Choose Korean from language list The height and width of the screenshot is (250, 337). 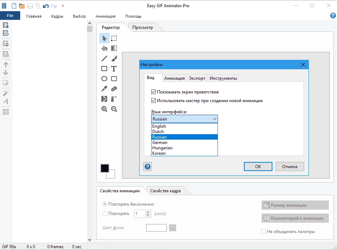tap(184, 153)
